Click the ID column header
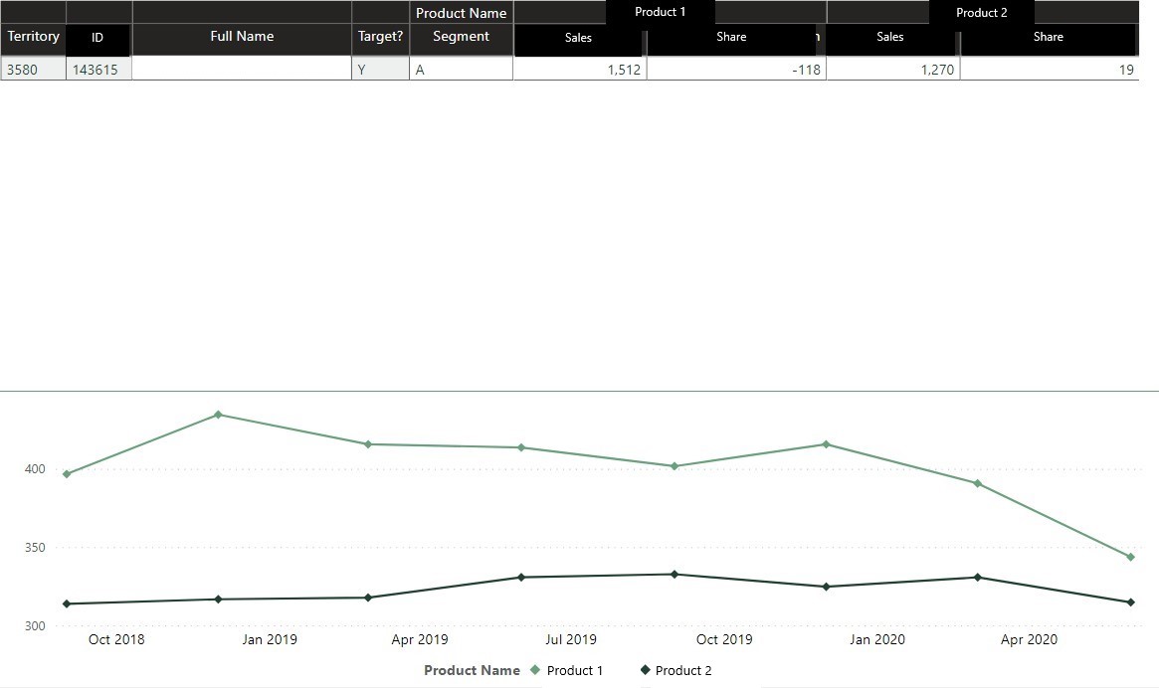 coord(97,38)
